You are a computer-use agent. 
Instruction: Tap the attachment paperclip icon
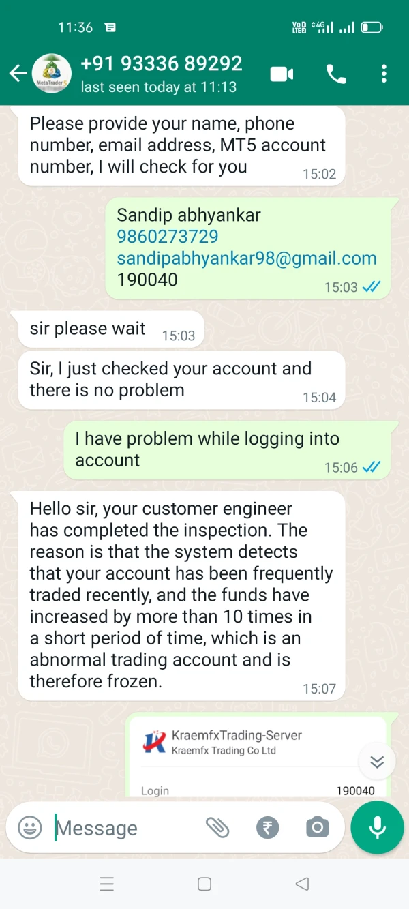click(217, 828)
